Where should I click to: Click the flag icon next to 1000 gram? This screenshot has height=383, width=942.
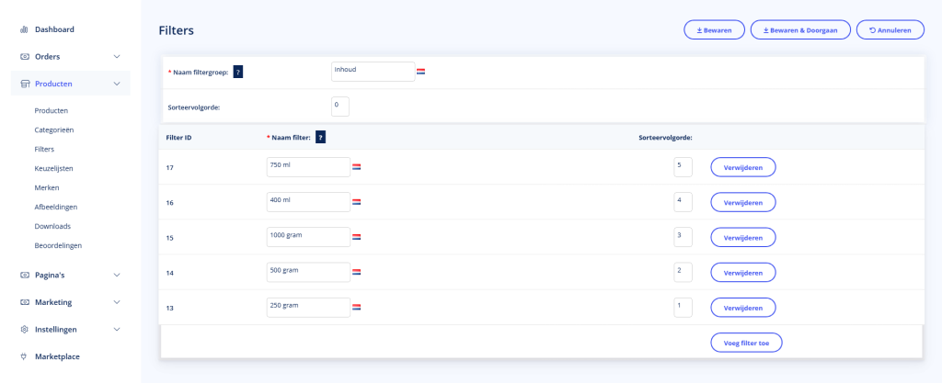tap(356, 237)
